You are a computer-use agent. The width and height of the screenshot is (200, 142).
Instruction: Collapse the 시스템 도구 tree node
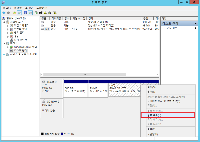[4, 22]
